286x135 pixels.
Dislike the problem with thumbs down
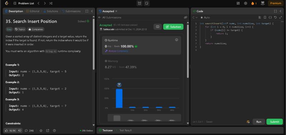pyautogui.click(x=20, y=130)
